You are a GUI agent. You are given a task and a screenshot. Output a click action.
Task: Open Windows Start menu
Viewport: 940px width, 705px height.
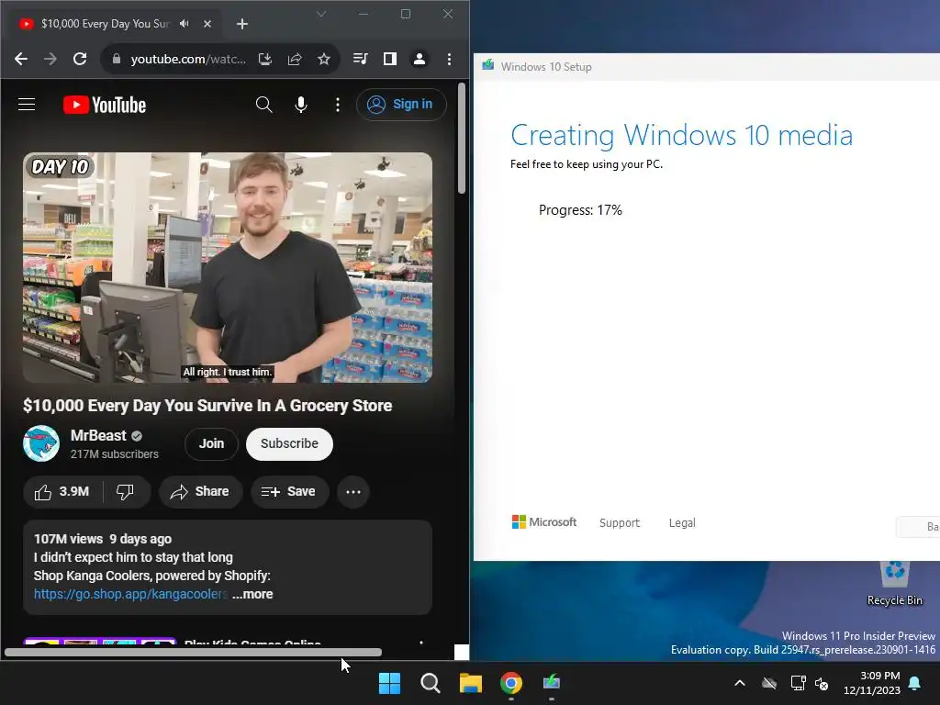389,683
